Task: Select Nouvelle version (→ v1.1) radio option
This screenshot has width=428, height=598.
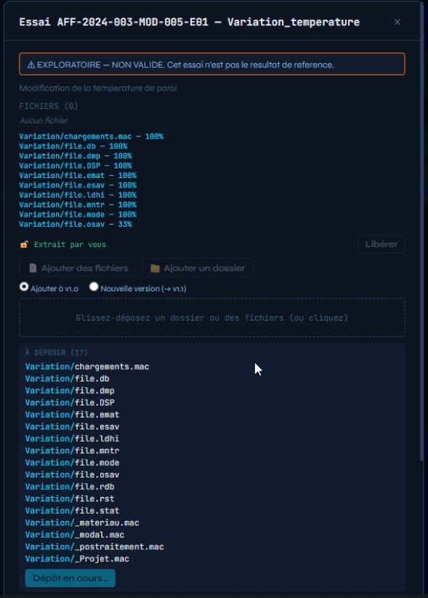Action: pos(94,286)
